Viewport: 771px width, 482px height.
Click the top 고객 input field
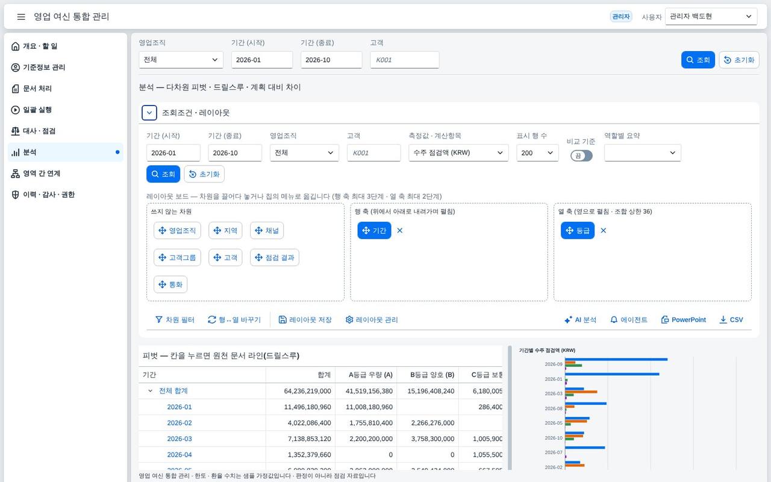405,60
